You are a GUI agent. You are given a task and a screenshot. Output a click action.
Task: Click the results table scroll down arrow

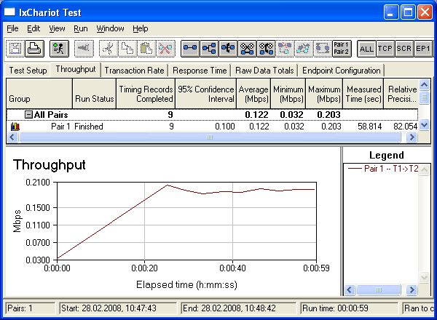pos(424,125)
